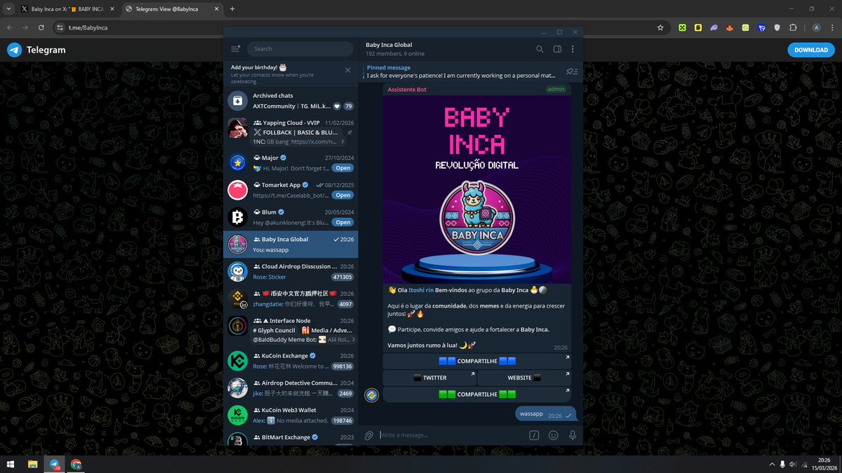The image size is (842, 473).
Task: Click the blue arrow extension icon
Action: [761, 27]
